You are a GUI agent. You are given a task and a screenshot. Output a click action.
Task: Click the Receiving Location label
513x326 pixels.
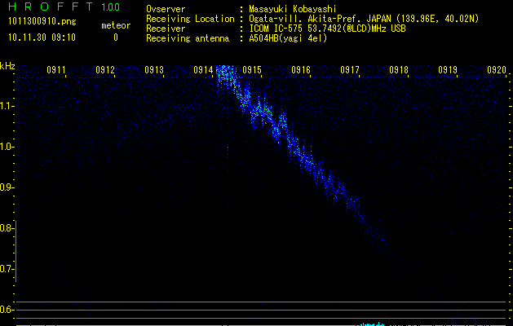click(190, 19)
